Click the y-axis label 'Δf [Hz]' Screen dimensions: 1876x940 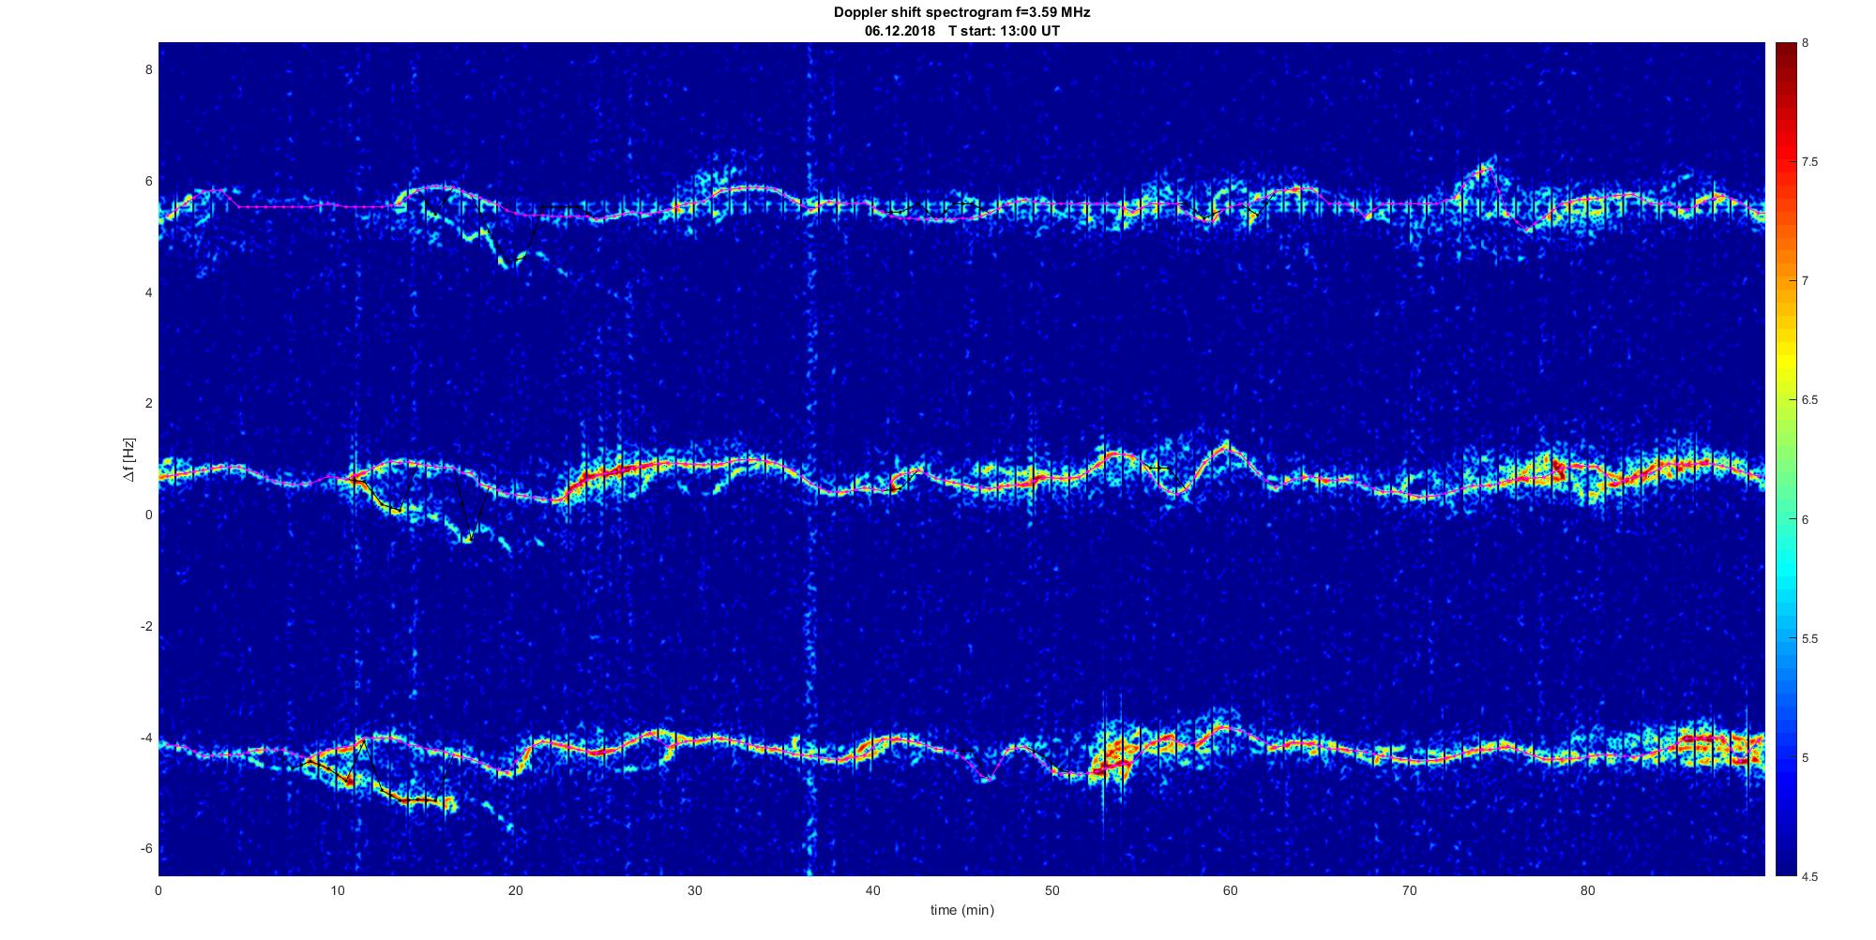pyautogui.click(x=129, y=459)
